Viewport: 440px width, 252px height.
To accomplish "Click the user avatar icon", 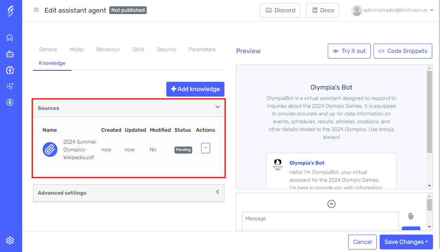I will (x=356, y=10).
